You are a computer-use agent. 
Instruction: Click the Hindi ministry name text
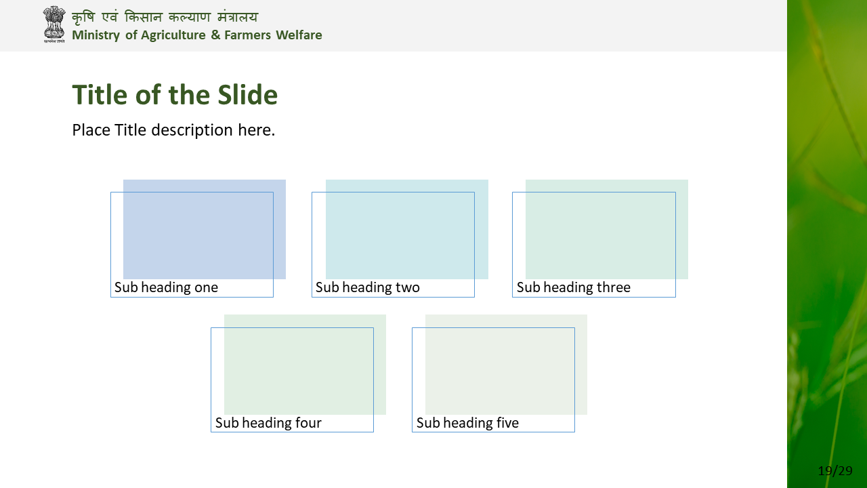click(165, 17)
